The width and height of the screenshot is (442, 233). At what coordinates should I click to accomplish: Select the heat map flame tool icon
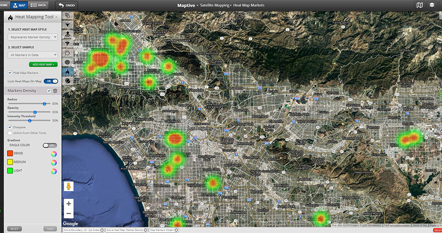pyautogui.click(x=68, y=71)
